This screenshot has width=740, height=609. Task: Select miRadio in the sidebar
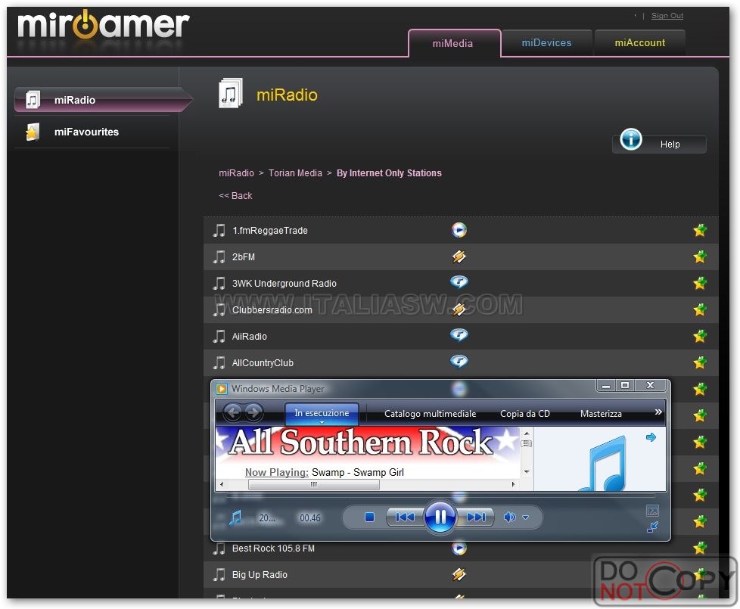pos(103,100)
